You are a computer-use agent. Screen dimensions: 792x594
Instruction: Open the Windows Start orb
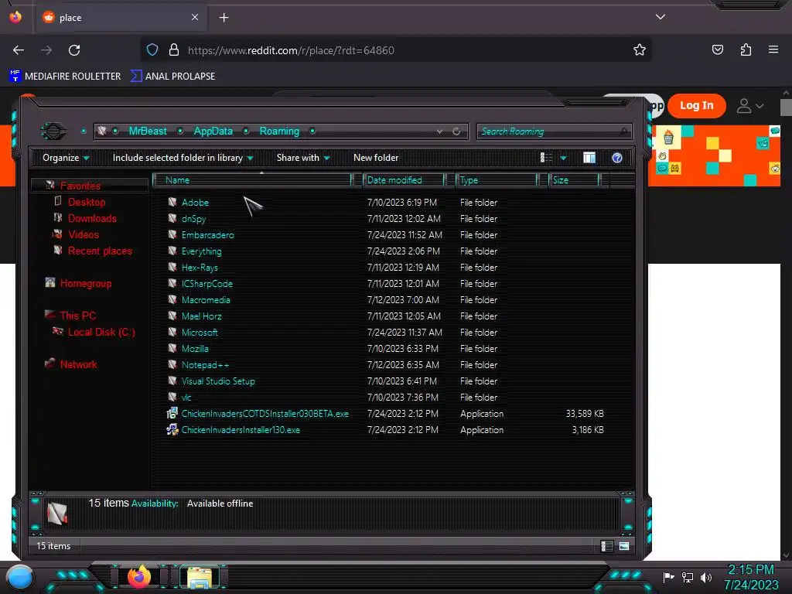click(x=20, y=577)
